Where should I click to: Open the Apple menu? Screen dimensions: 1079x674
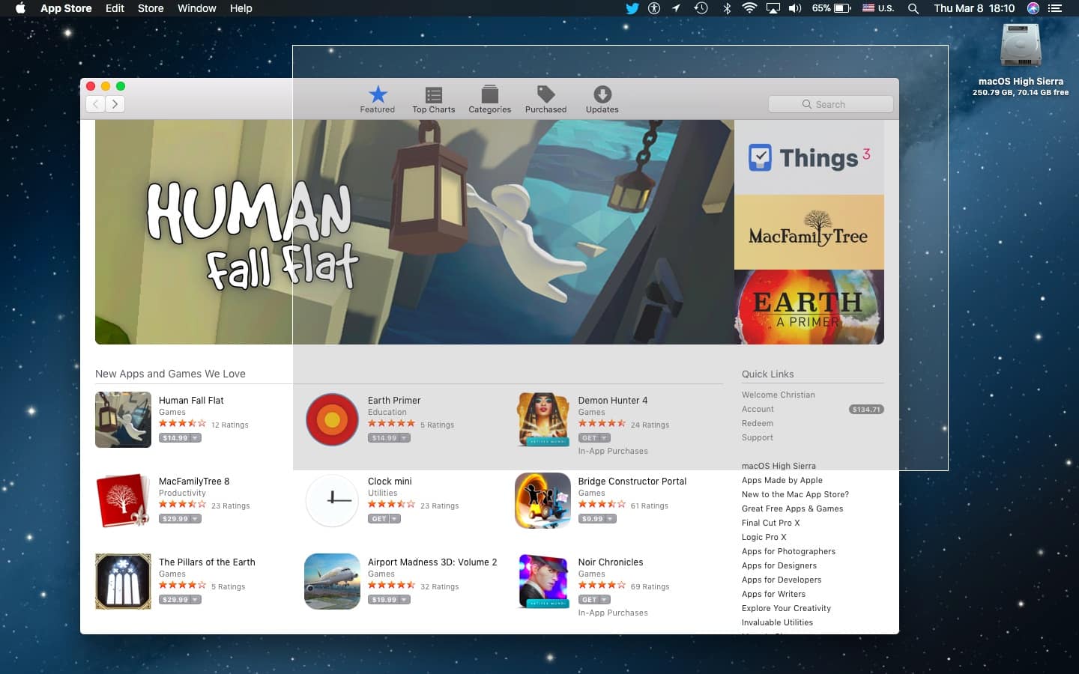pos(20,8)
